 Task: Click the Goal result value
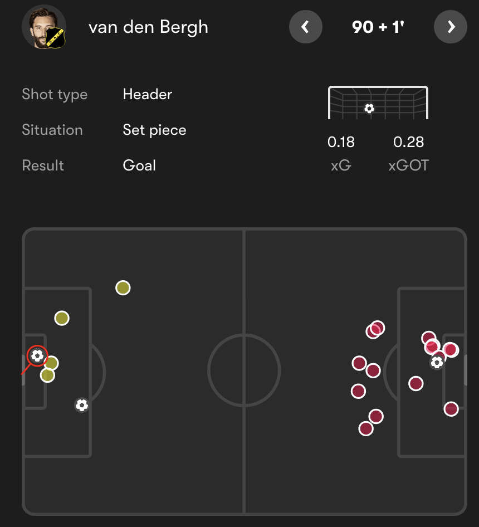tap(139, 165)
